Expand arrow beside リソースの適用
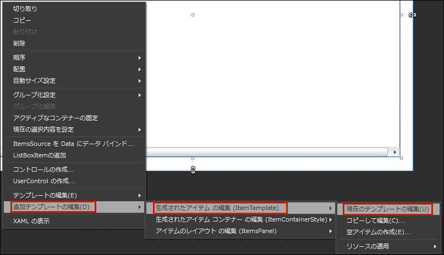 click(435, 247)
